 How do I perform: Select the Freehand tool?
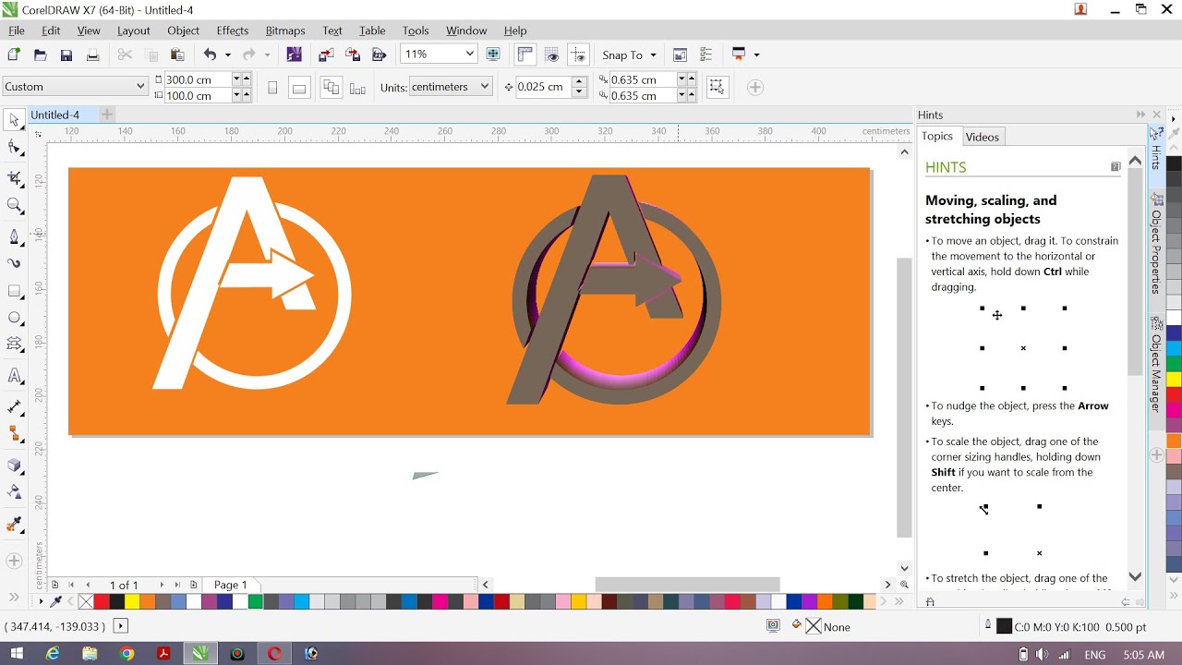tap(14, 236)
